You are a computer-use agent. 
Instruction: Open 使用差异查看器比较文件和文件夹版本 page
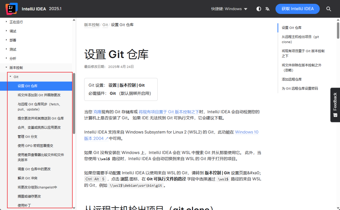[x=41, y=157]
